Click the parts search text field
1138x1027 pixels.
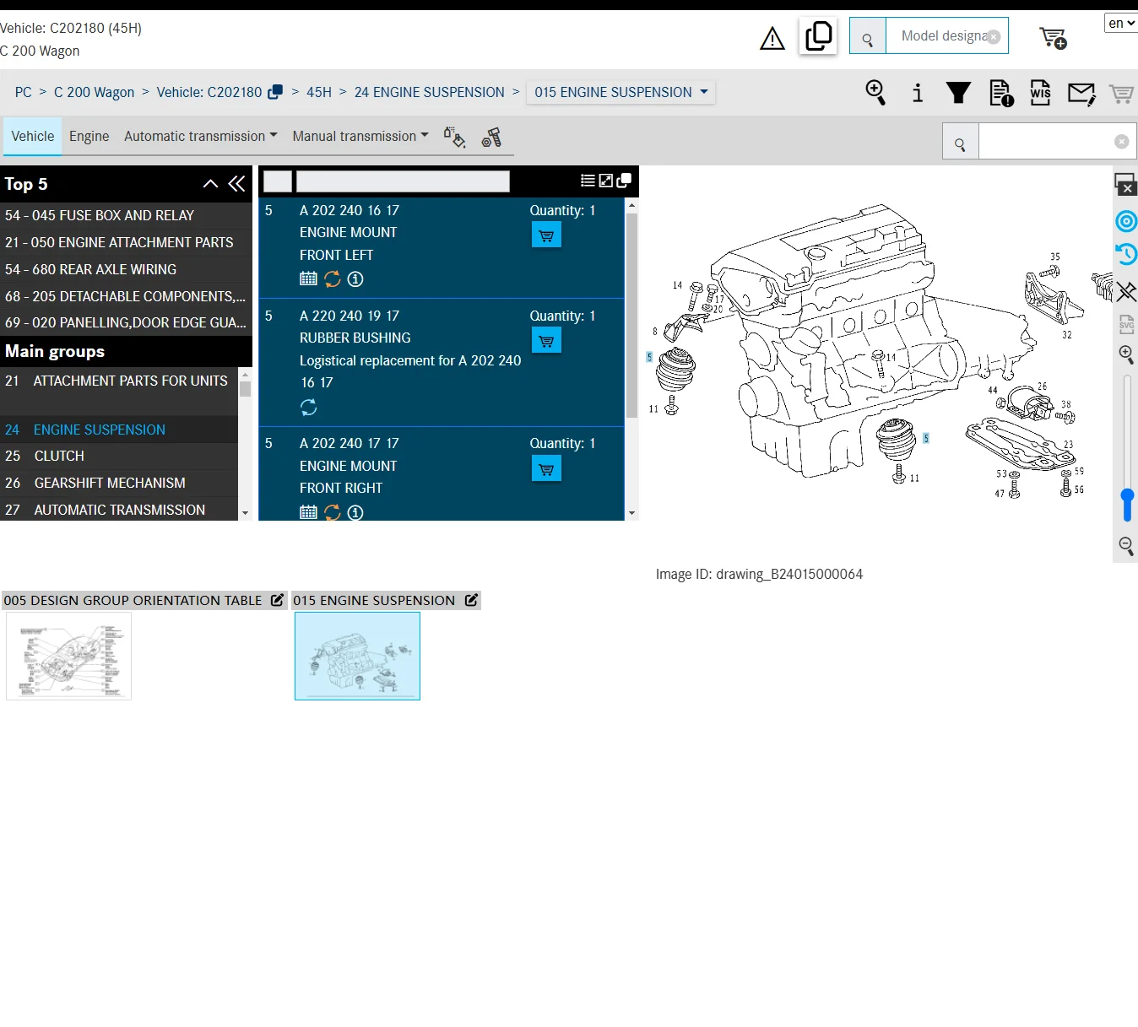(1047, 142)
